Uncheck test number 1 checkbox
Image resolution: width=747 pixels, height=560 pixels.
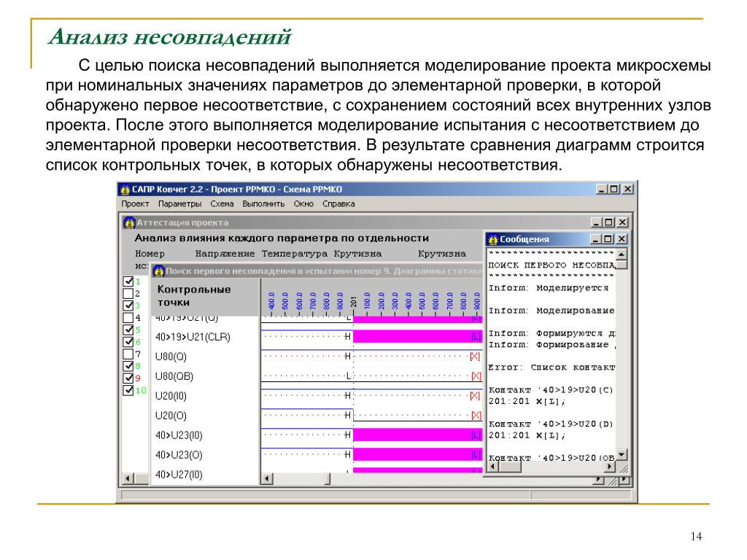pyautogui.click(x=128, y=281)
